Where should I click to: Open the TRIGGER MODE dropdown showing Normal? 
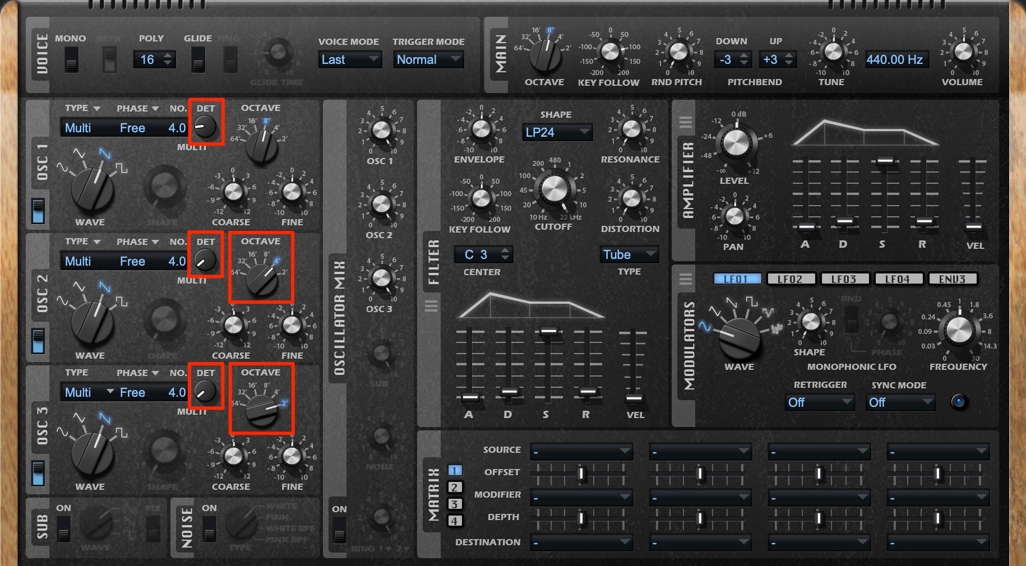click(x=429, y=59)
